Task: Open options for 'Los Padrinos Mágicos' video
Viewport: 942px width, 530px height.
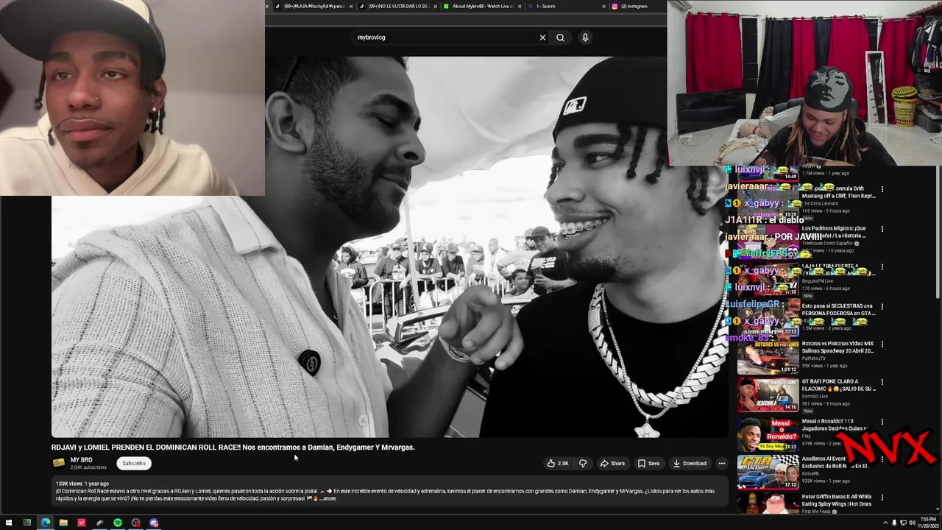Action: [x=882, y=229]
